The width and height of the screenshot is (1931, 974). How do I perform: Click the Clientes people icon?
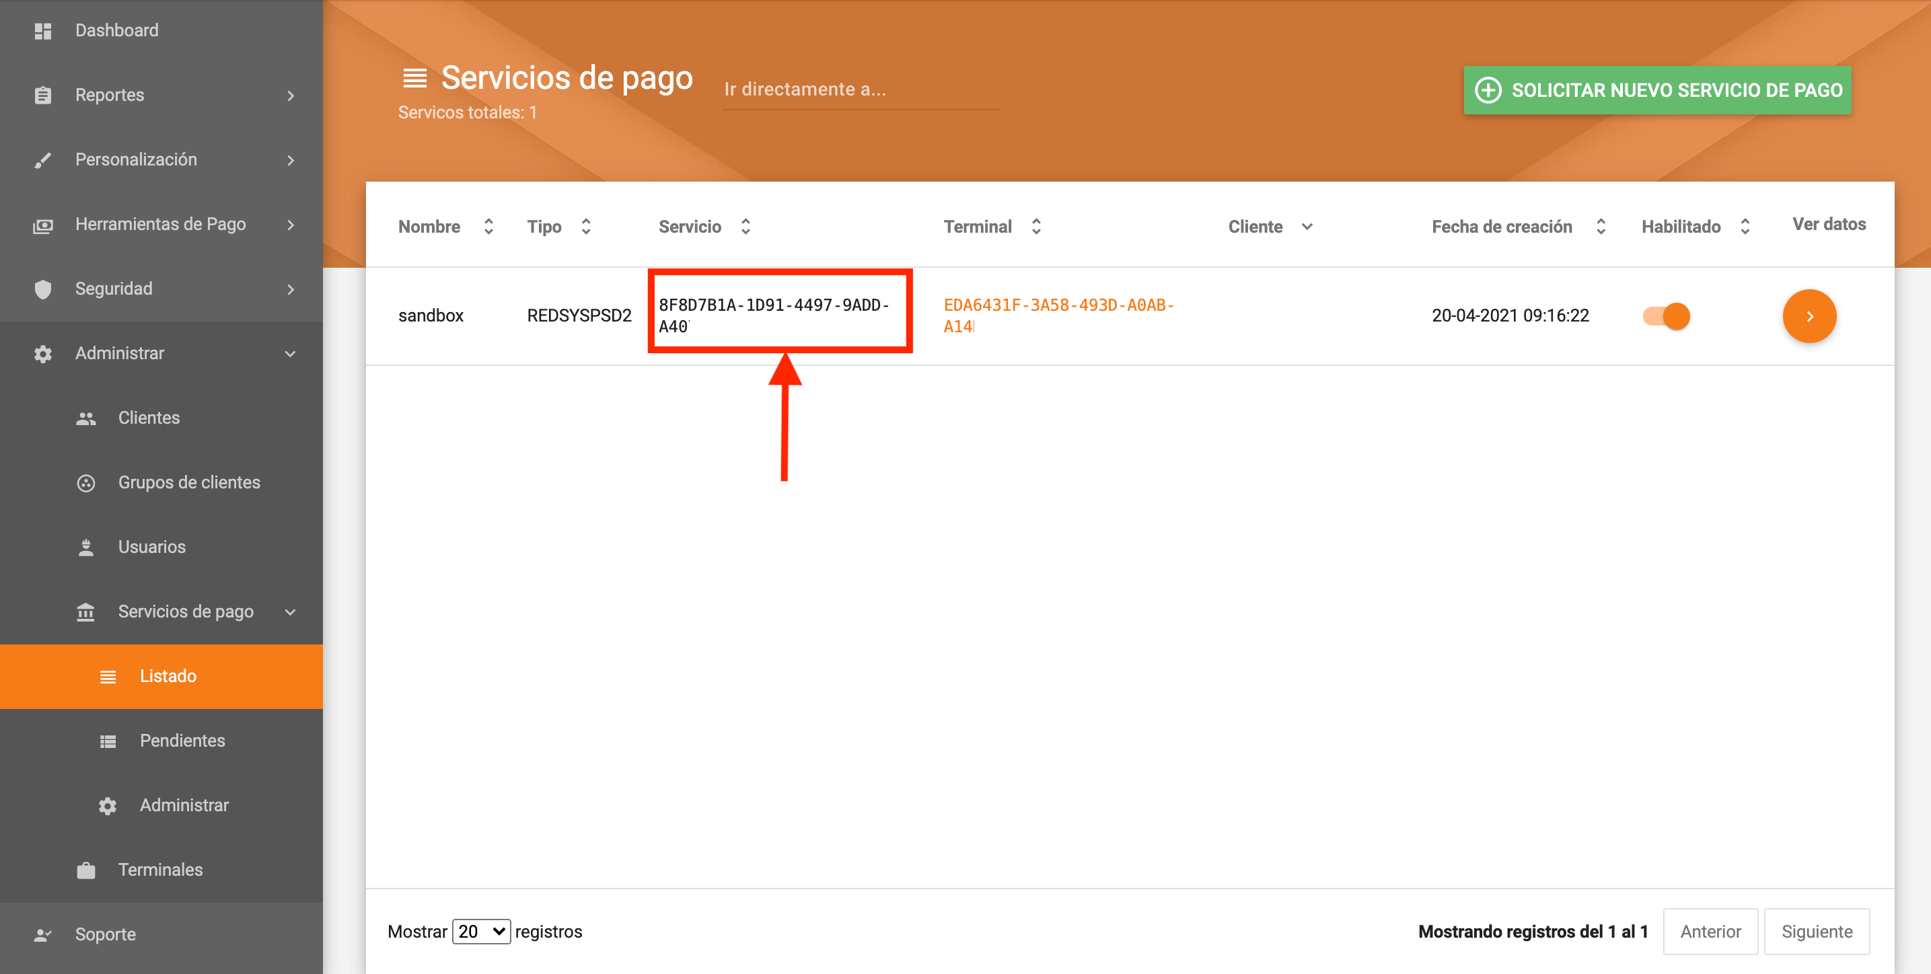pyautogui.click(x=85, y=418)
